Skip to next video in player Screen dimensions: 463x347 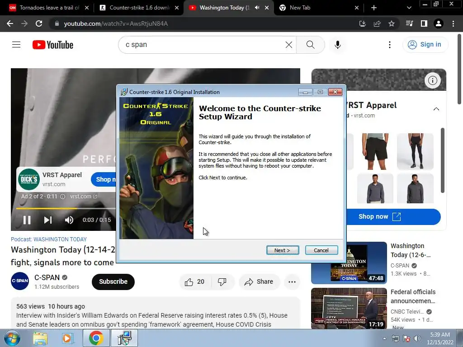point(48,220)
